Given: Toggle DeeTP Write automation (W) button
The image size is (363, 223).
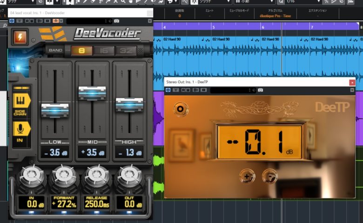Looking at the screenshot, I should pos(187,90).
